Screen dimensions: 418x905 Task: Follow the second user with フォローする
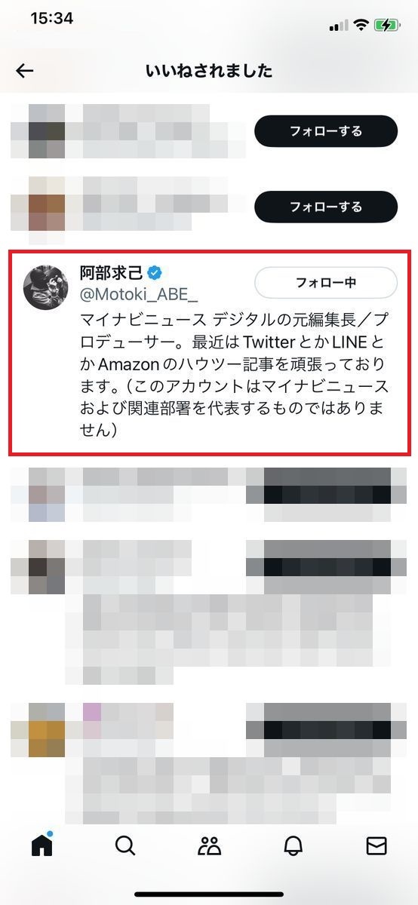[x=326, y=207]
